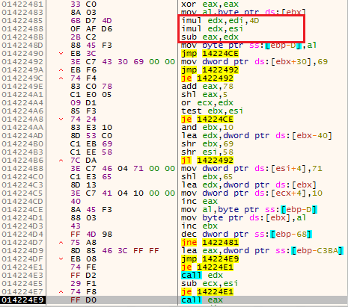Select the 'sub ecx,esi' instruction

(x=210, y=284)
